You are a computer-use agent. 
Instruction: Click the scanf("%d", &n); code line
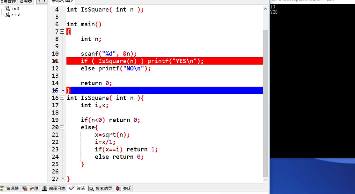click(x=109, y=54)
